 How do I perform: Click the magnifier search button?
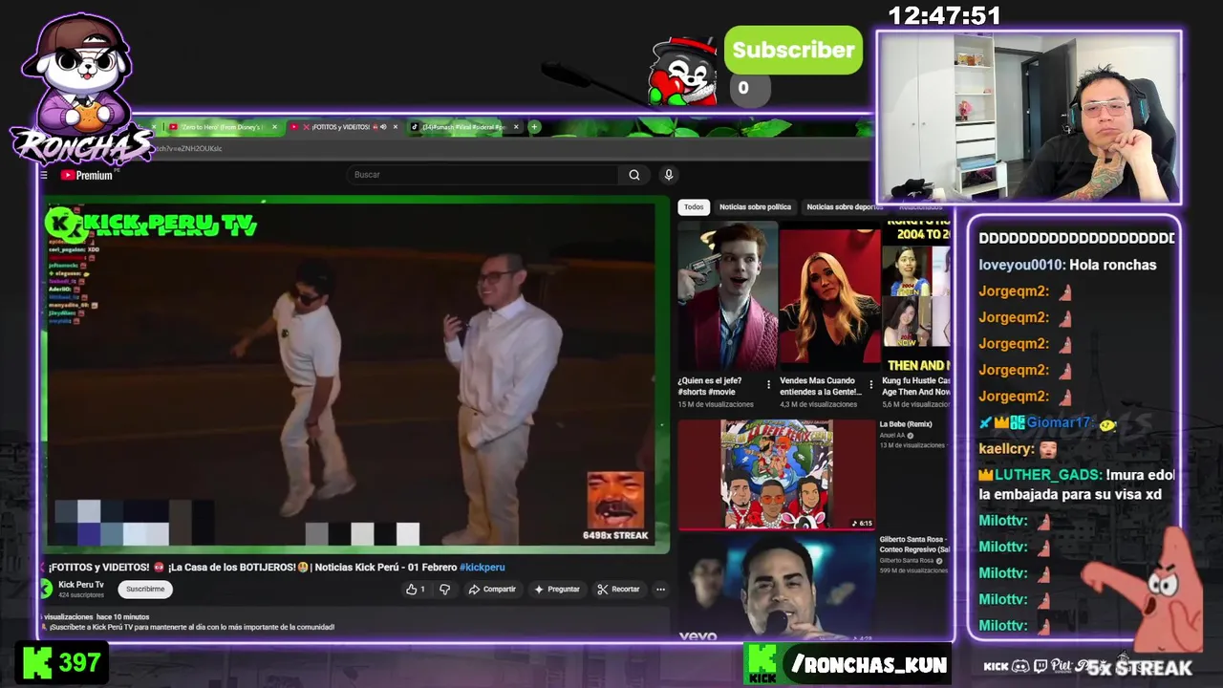coord(634,175)
